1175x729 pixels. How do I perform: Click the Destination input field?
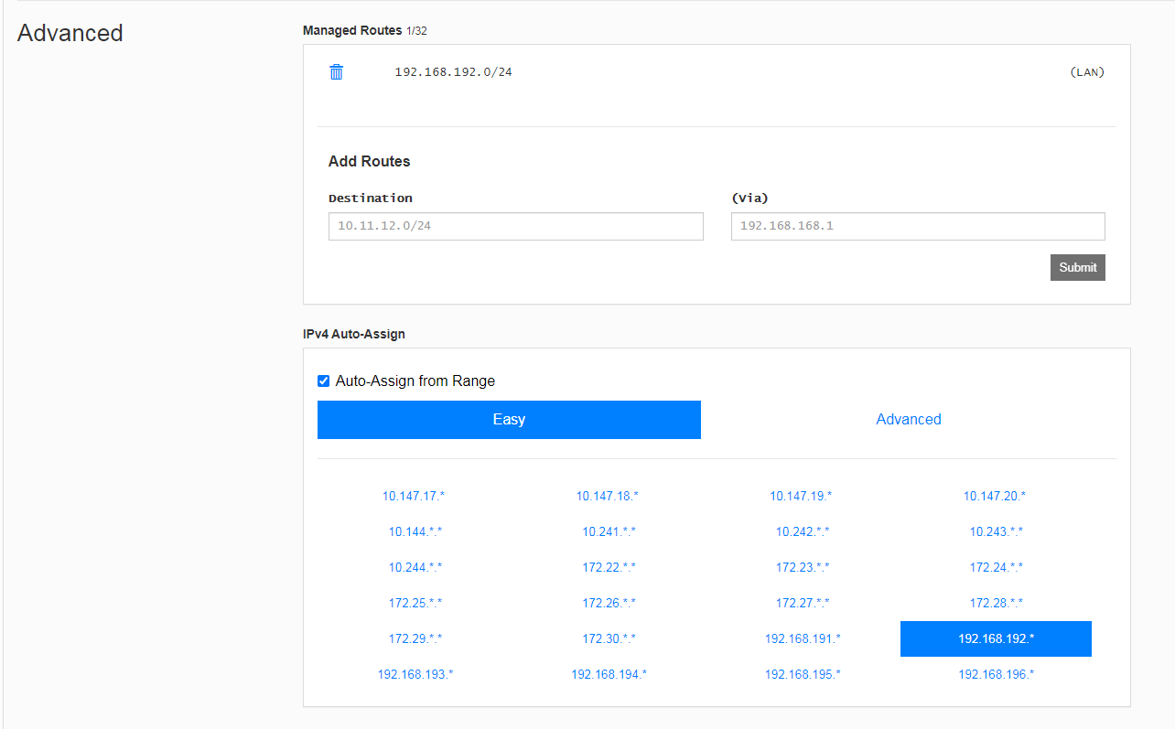[x=515, y=226]
